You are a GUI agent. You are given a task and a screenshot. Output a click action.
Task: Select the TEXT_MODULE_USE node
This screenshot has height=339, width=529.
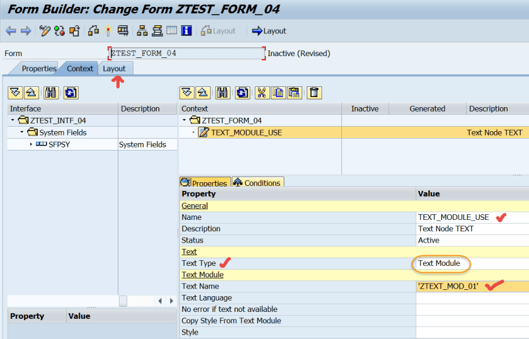(x=246, y=132)
